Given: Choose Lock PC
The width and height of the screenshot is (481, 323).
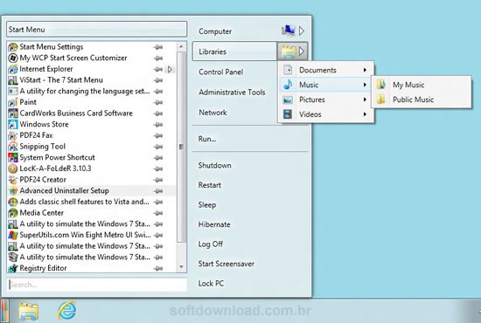Looking at the screenshot, I should point(211,284).
